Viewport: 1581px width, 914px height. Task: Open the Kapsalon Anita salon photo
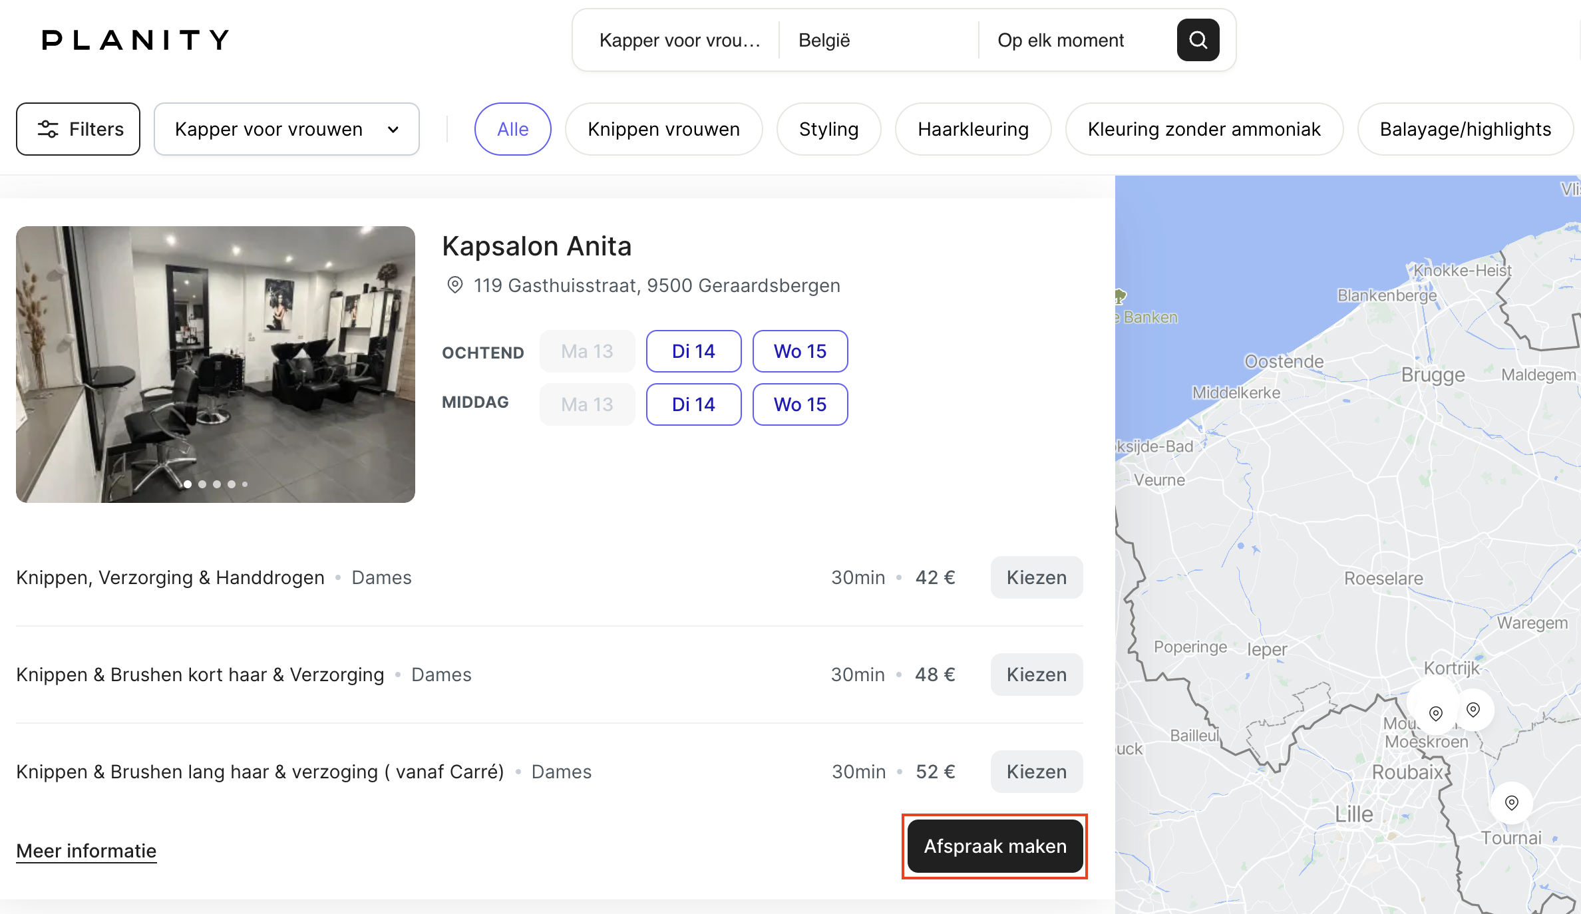(x=216, y=365)
